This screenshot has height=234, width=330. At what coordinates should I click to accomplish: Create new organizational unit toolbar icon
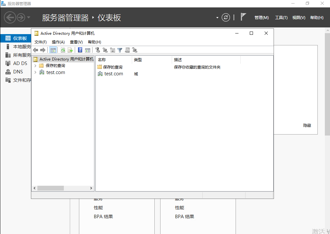[x=112, y=50]
